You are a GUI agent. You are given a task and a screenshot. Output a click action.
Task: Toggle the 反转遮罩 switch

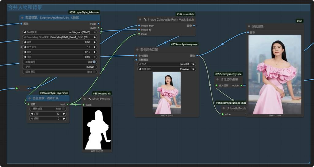[x=64, y=109]
